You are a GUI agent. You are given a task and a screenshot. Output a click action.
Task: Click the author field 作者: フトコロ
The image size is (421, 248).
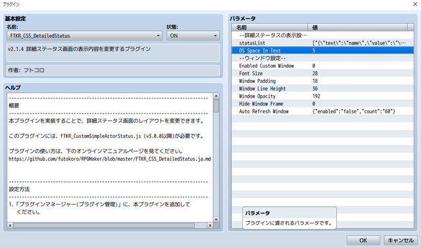pos(113,70)
